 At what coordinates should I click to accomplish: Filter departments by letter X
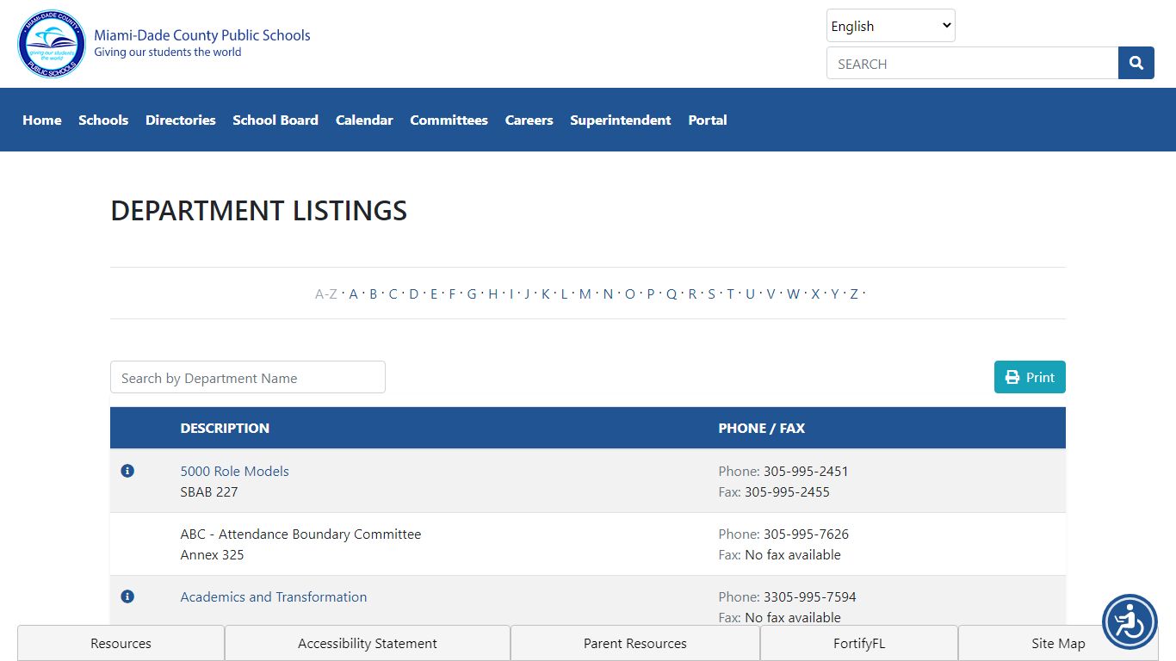[815, 293]
